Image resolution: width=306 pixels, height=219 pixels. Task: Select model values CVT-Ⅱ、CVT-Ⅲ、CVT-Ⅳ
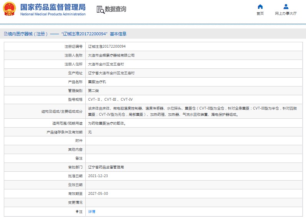(110, 100)
